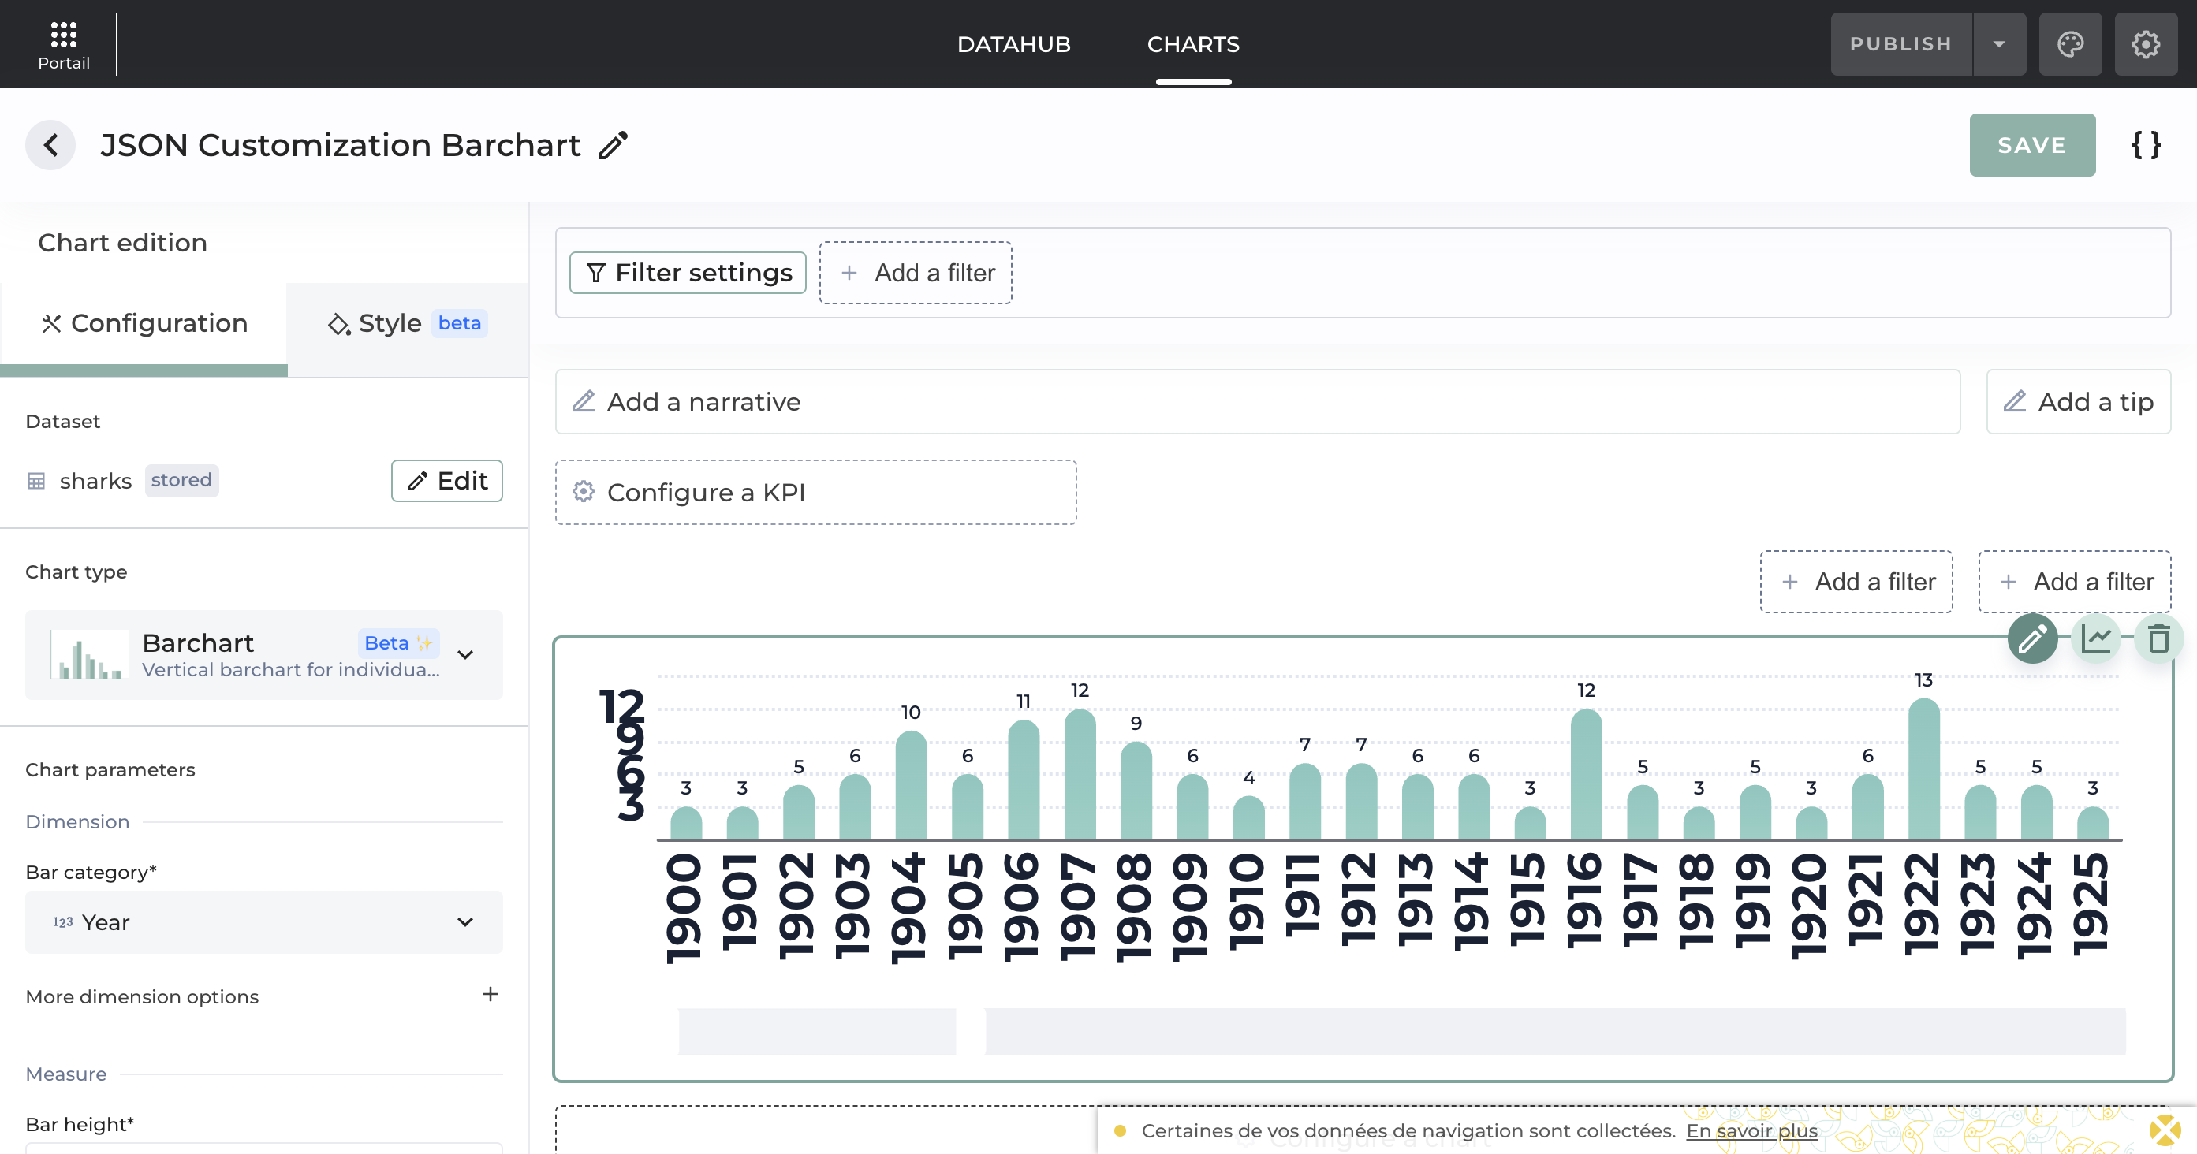Open the Publish dropdown arrow
This screenshot has width=2197, height=1154.
click(x=1998, y=44)
